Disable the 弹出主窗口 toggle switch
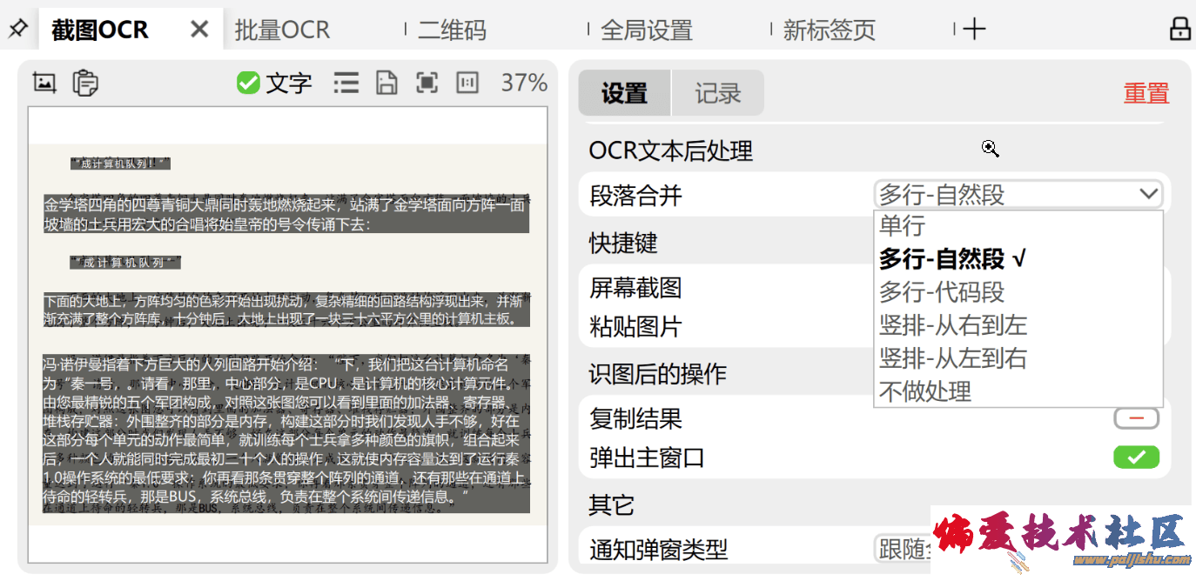This screenshot has height=581, width=1196. (x=1136, y=457)
